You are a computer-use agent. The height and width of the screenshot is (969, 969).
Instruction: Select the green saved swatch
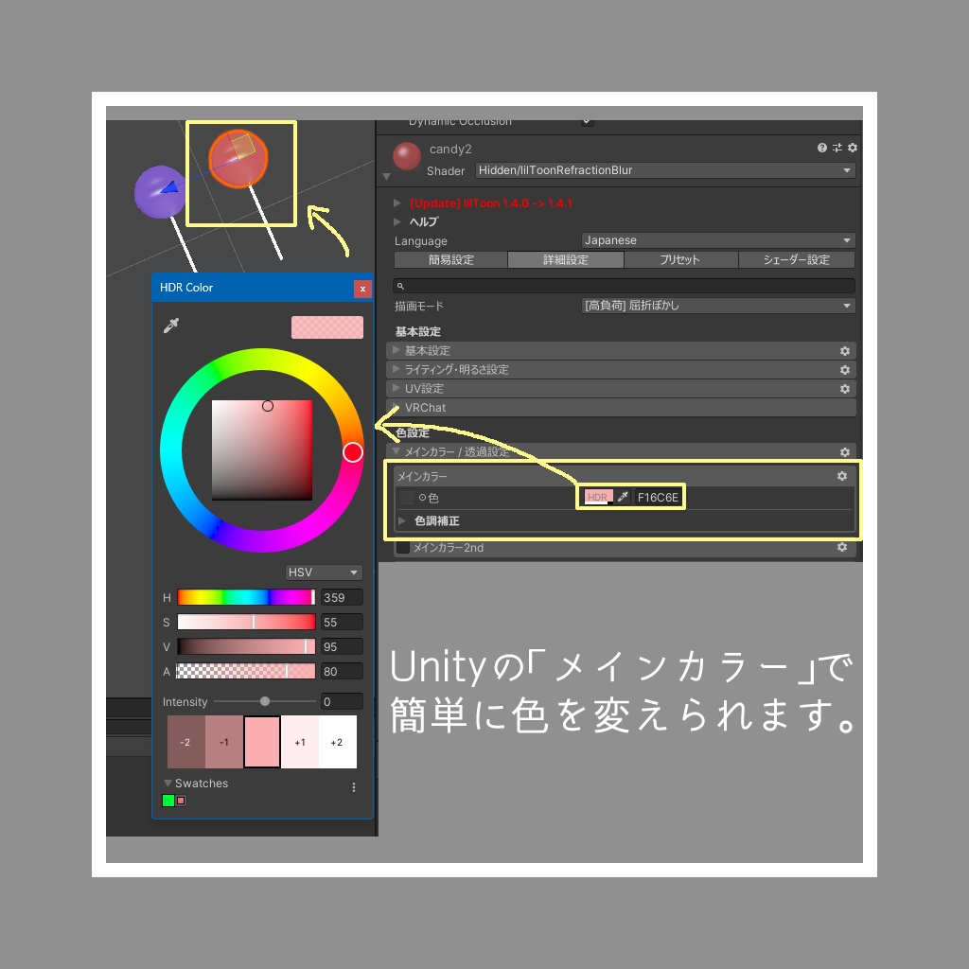tap(168, 801)
